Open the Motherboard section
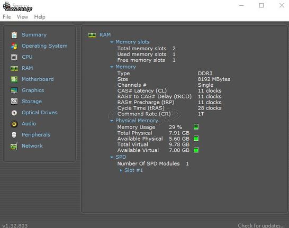This screenshot has width=289, height=228. (38, 79)
